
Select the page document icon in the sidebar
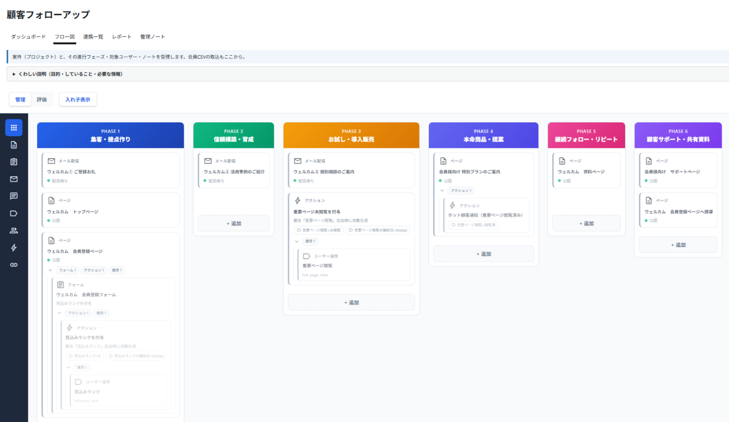click(x=14, y=145)
